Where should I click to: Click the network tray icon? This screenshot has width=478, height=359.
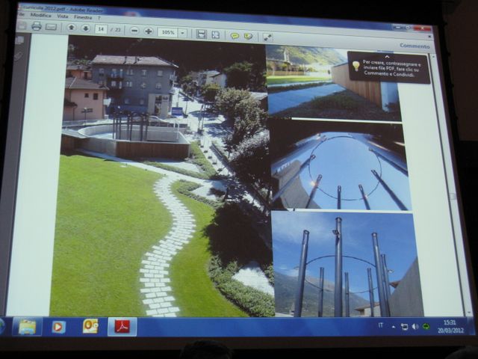click(404, 327)
